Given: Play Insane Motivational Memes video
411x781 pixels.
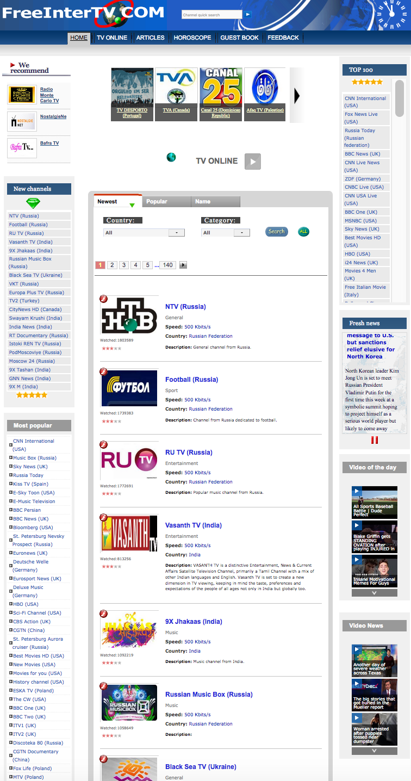Looking at the screenshot, I should (x=374, y=571).
